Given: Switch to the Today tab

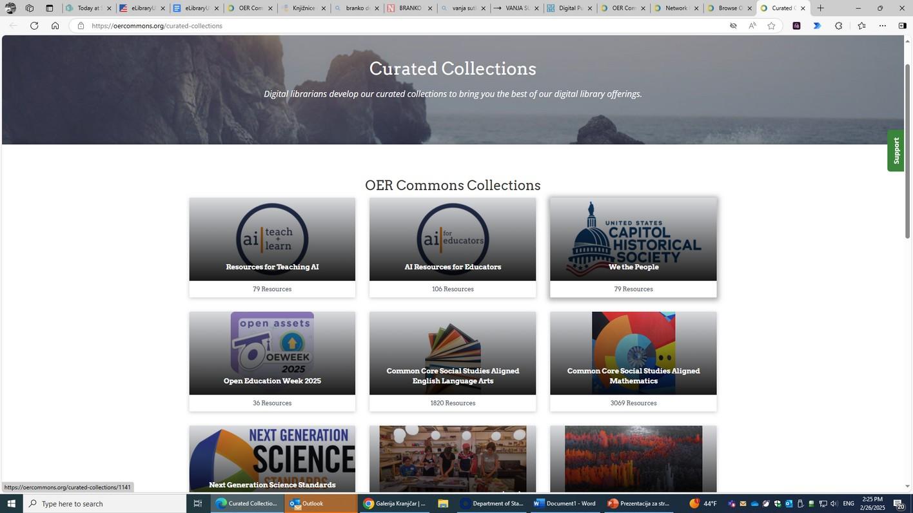Looking at the screenshot, I should click(89, 8).
